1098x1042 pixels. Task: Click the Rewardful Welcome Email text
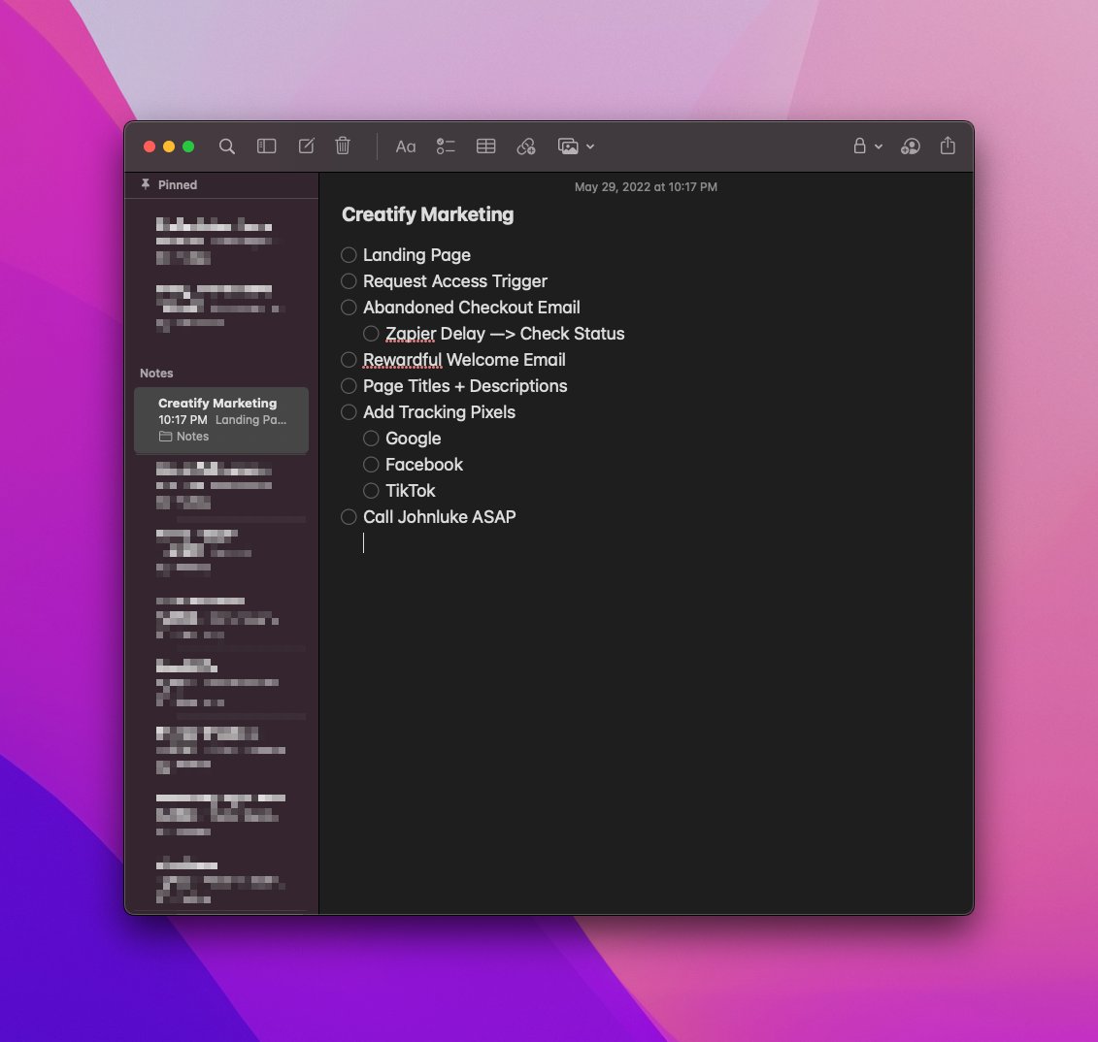coord(464,360)
